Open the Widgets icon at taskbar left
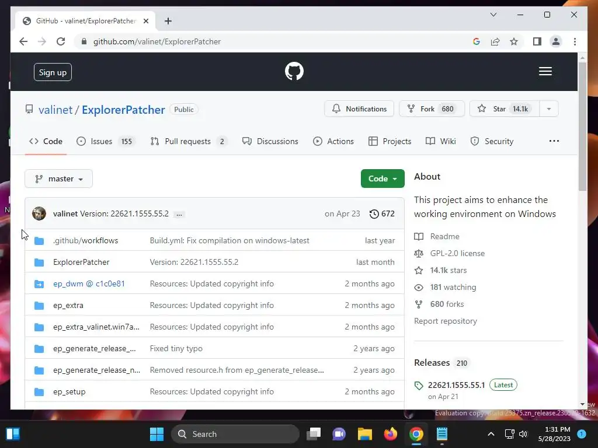Screen dimensions: 598x448 pyautogui.click(x=13, y=434)
